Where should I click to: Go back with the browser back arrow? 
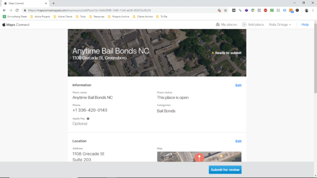point(4,10)
